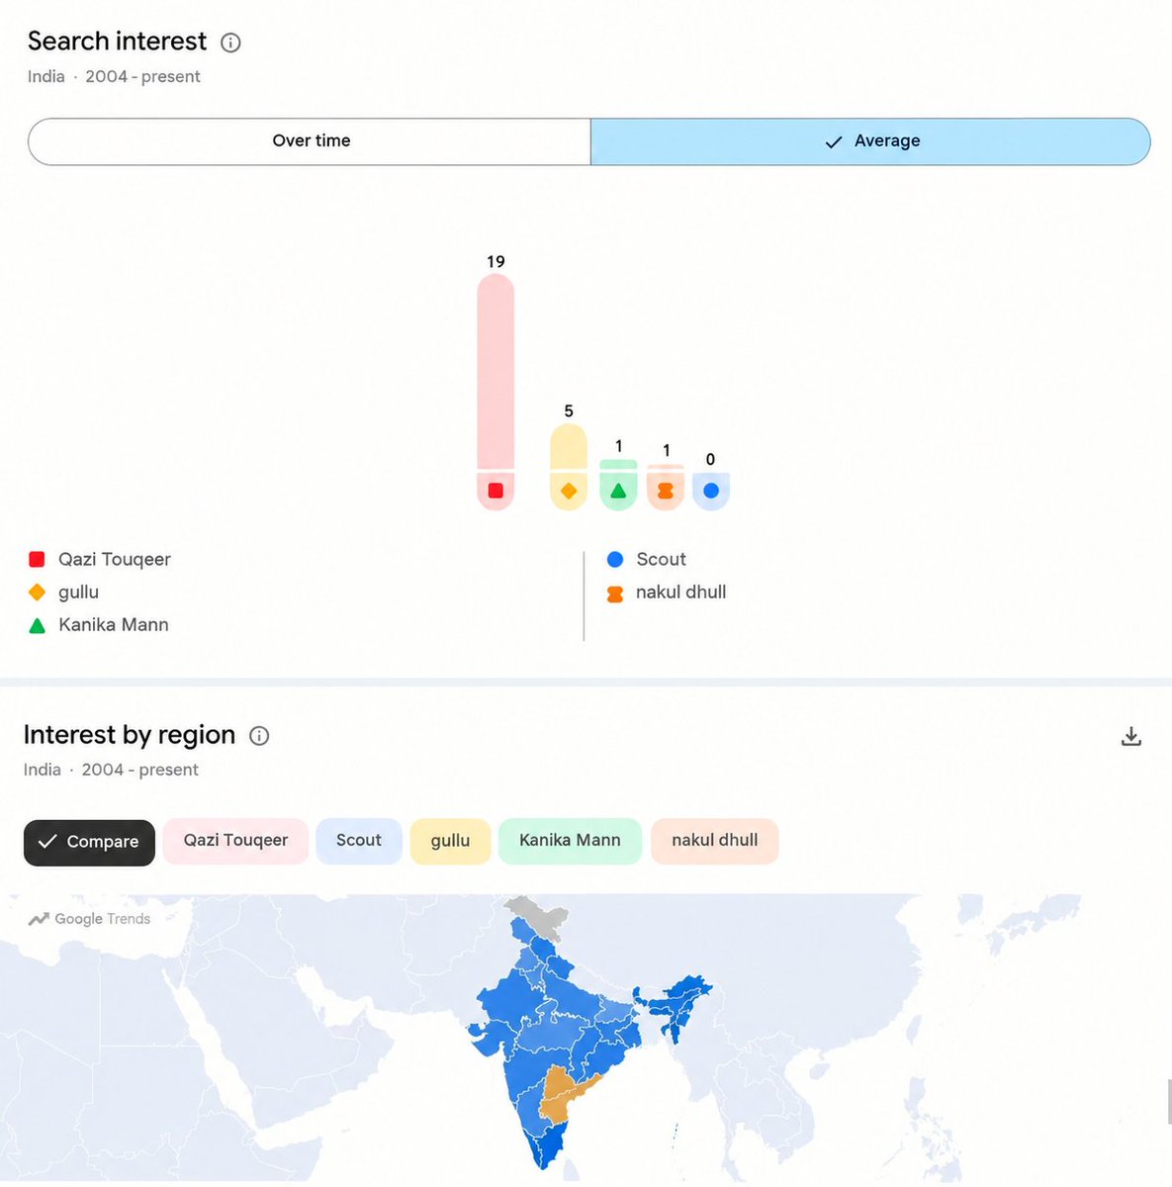Toggle the Compare chip

click(x=89, y=842)
